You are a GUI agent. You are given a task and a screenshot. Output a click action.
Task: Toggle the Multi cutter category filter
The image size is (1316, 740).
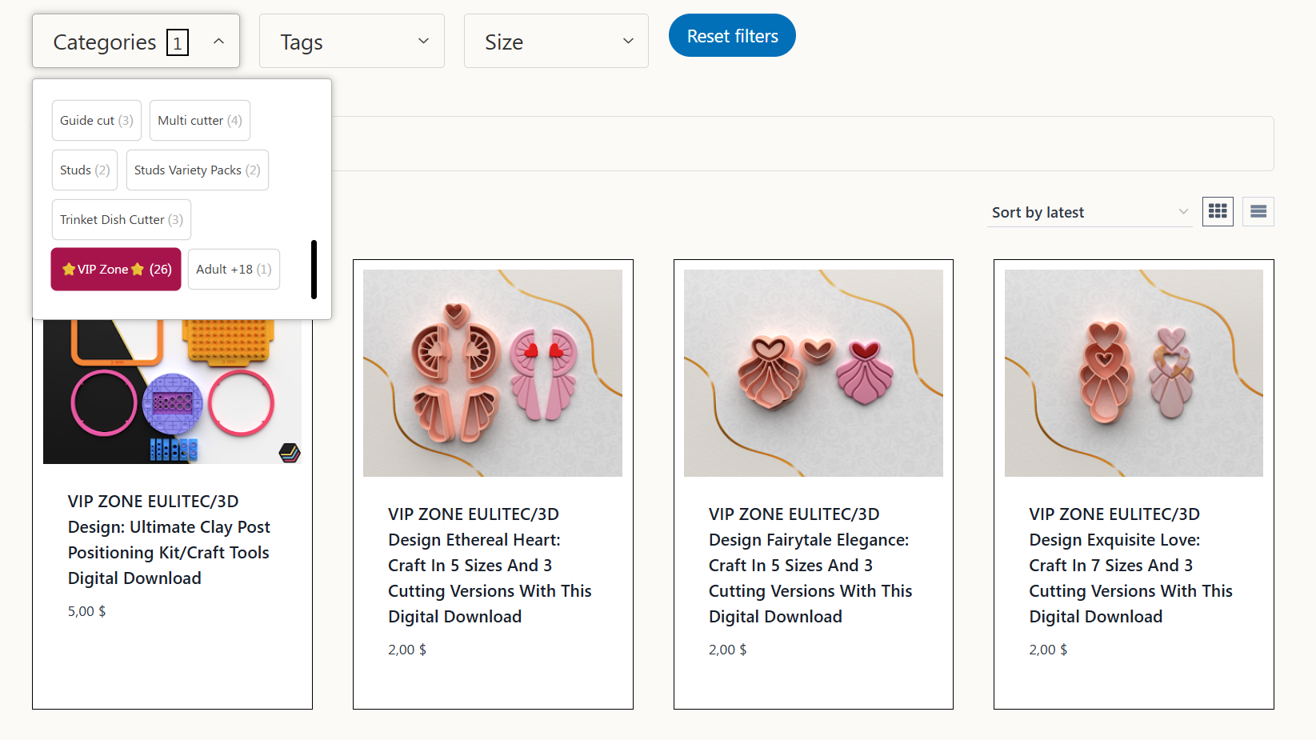coord(199,121)
